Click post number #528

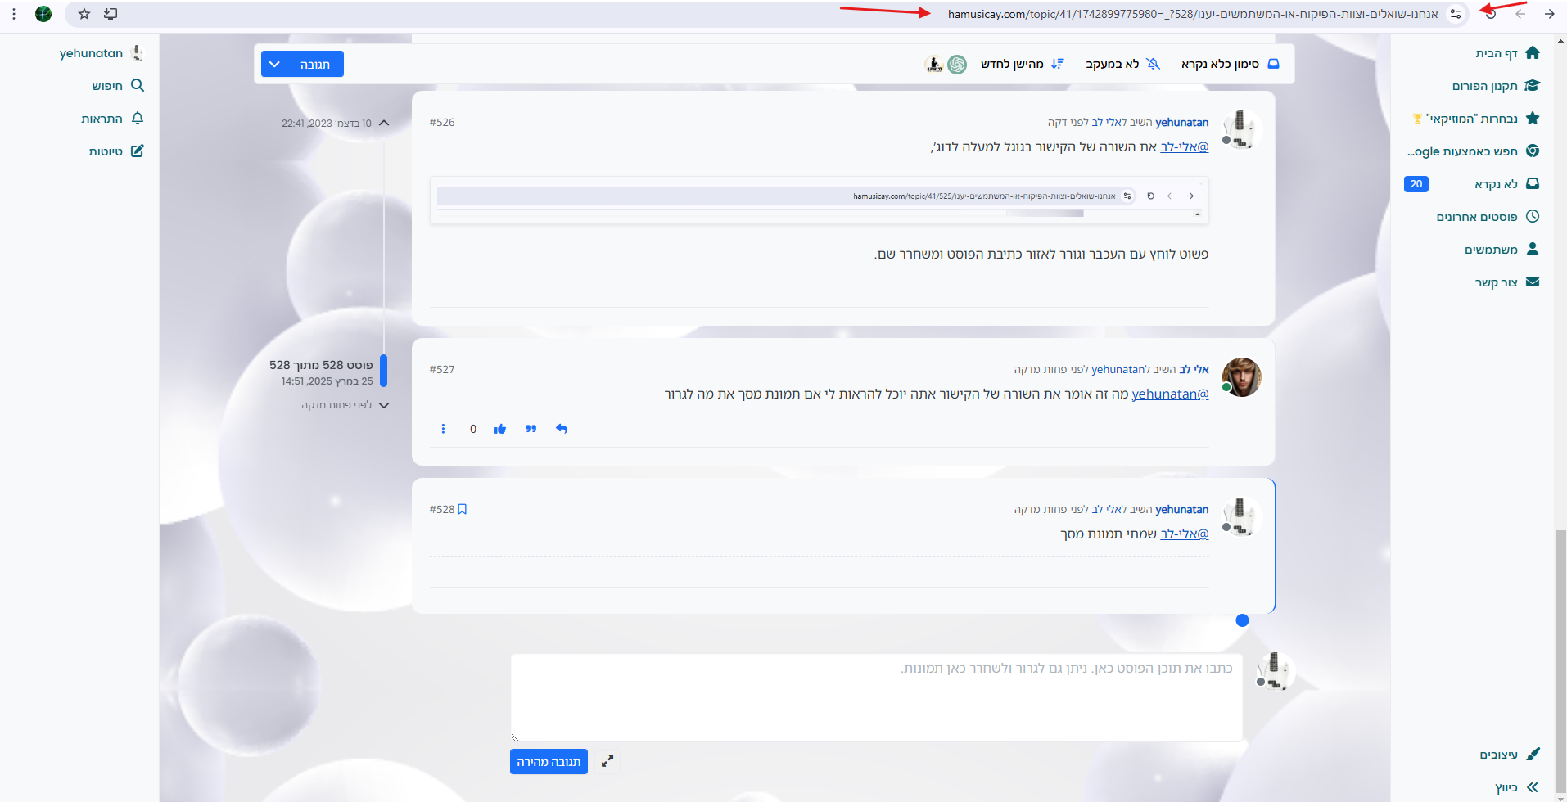pyautogui.click(x=442, y=510)
